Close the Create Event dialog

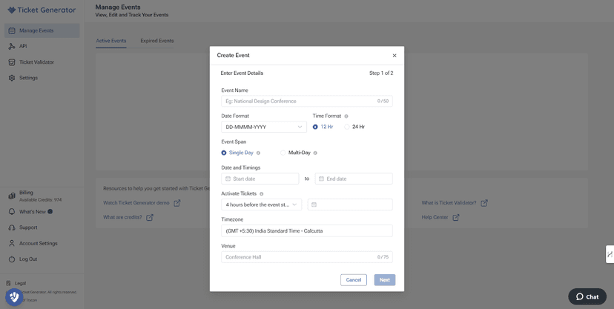(395, 56)
